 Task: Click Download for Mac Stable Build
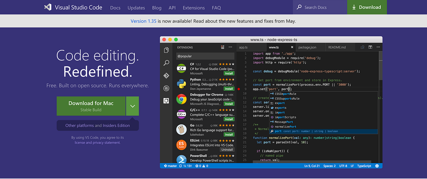coord(91,106)
